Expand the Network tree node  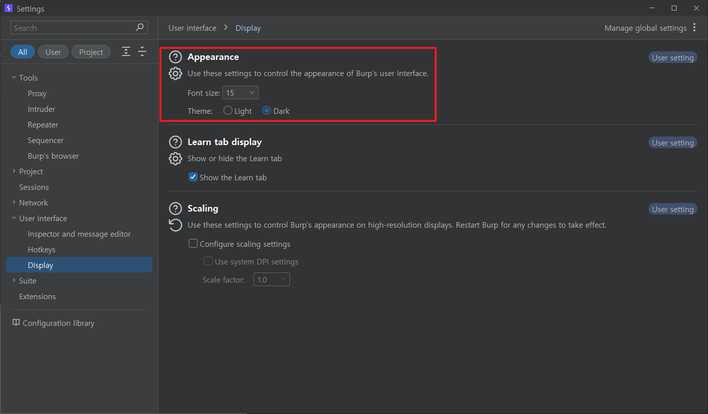click(14, 202)
